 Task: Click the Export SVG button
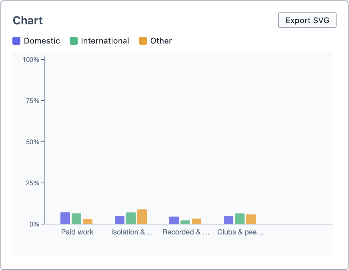coord(307,20)
